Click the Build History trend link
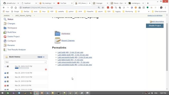 pos(40,57)
